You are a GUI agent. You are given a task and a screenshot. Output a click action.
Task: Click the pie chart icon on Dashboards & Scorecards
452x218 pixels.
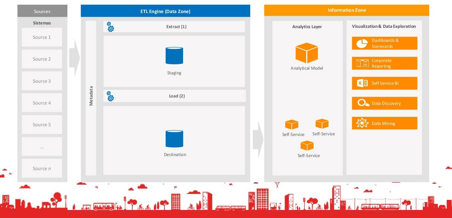[362, 44]
